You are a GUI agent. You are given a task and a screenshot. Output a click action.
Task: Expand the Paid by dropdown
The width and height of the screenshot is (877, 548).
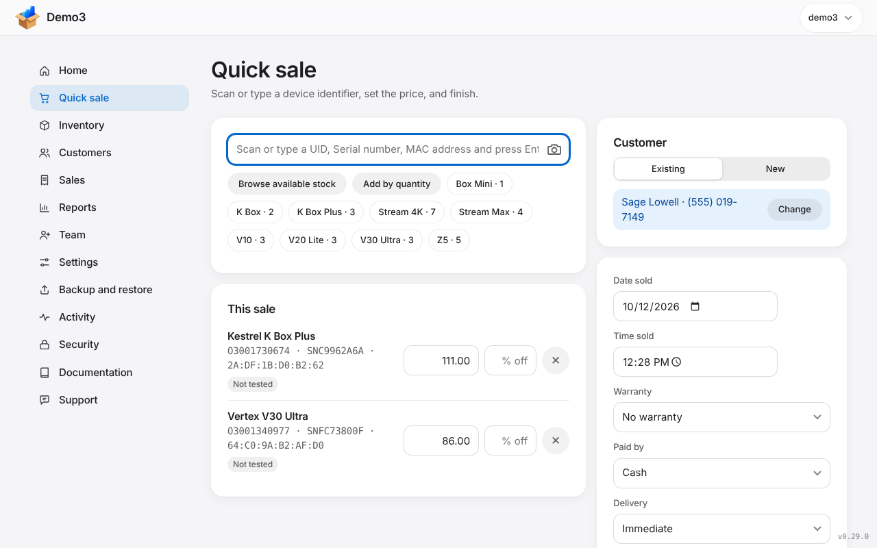721,473
